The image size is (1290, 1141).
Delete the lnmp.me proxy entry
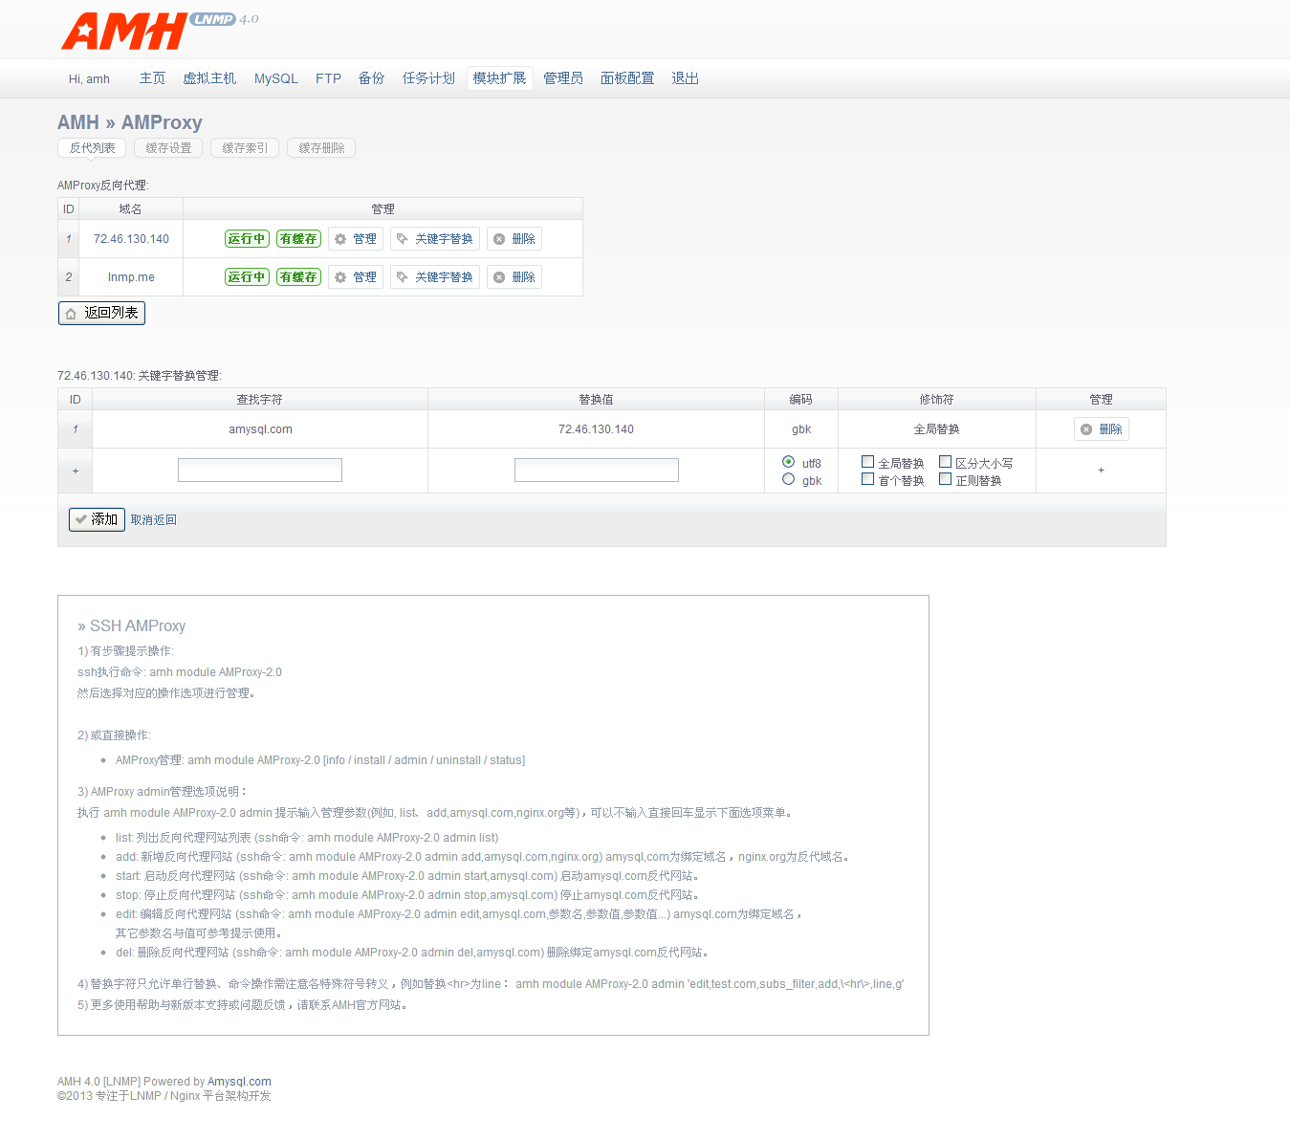pos(514,277)
